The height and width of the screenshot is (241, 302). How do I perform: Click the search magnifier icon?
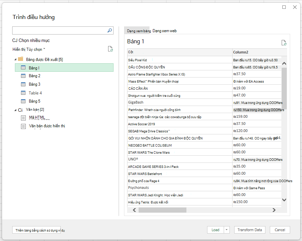pyautogui.click(x=109, y=30)
